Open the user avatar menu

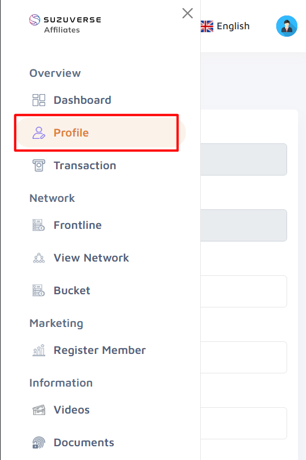coord(287,26)
